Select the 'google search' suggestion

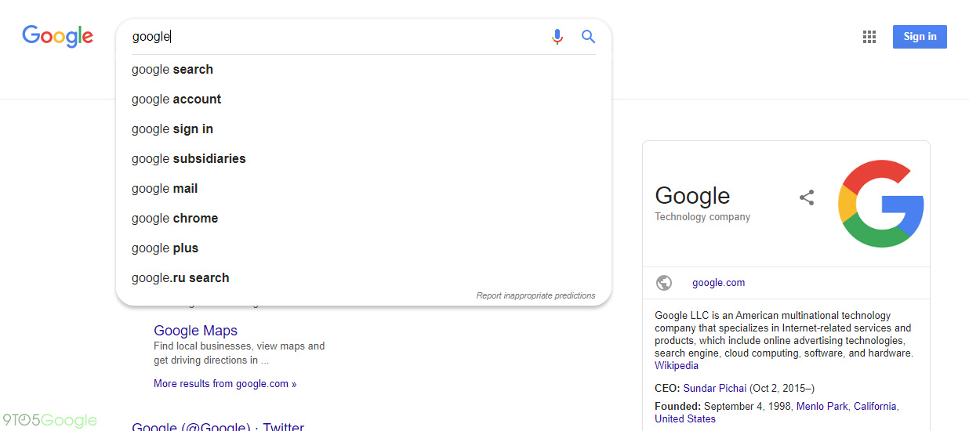click(x=172, y=70)
